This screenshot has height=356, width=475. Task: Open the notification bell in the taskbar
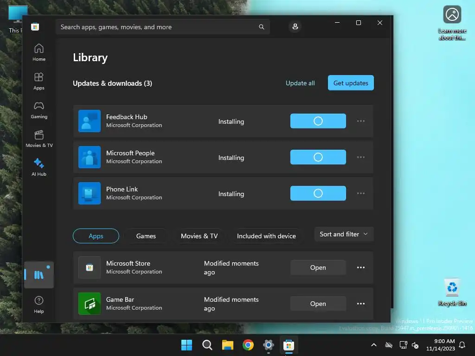(x=462, y=345)
